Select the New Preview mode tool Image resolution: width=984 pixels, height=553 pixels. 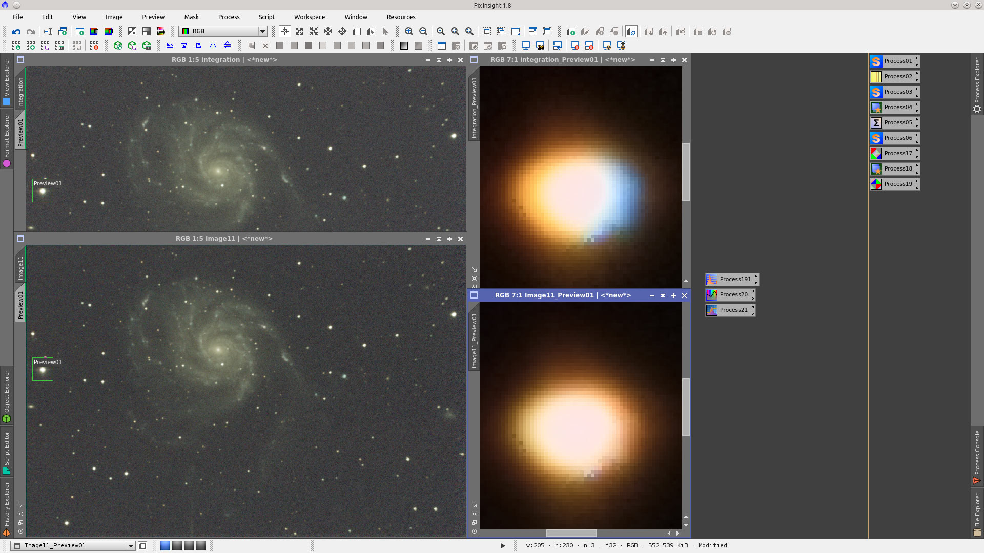[x=357, y=31]
